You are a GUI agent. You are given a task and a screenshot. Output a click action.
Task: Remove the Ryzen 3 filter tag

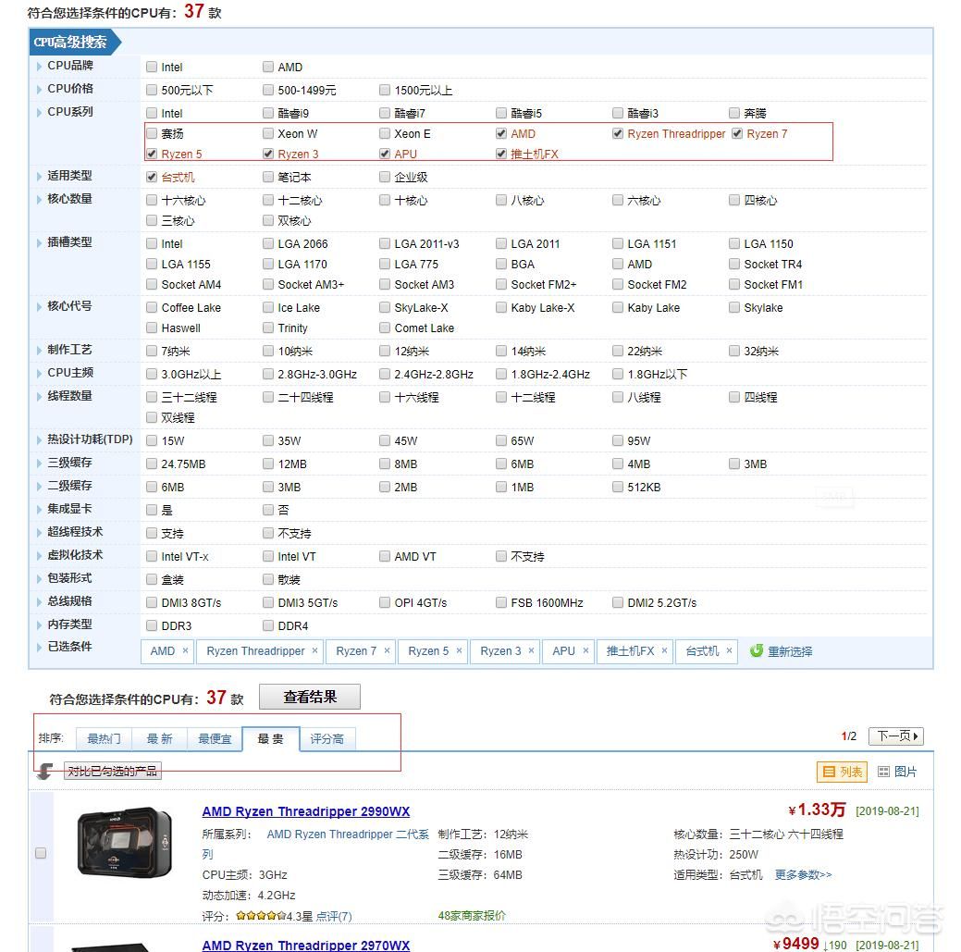pos(531,650)
